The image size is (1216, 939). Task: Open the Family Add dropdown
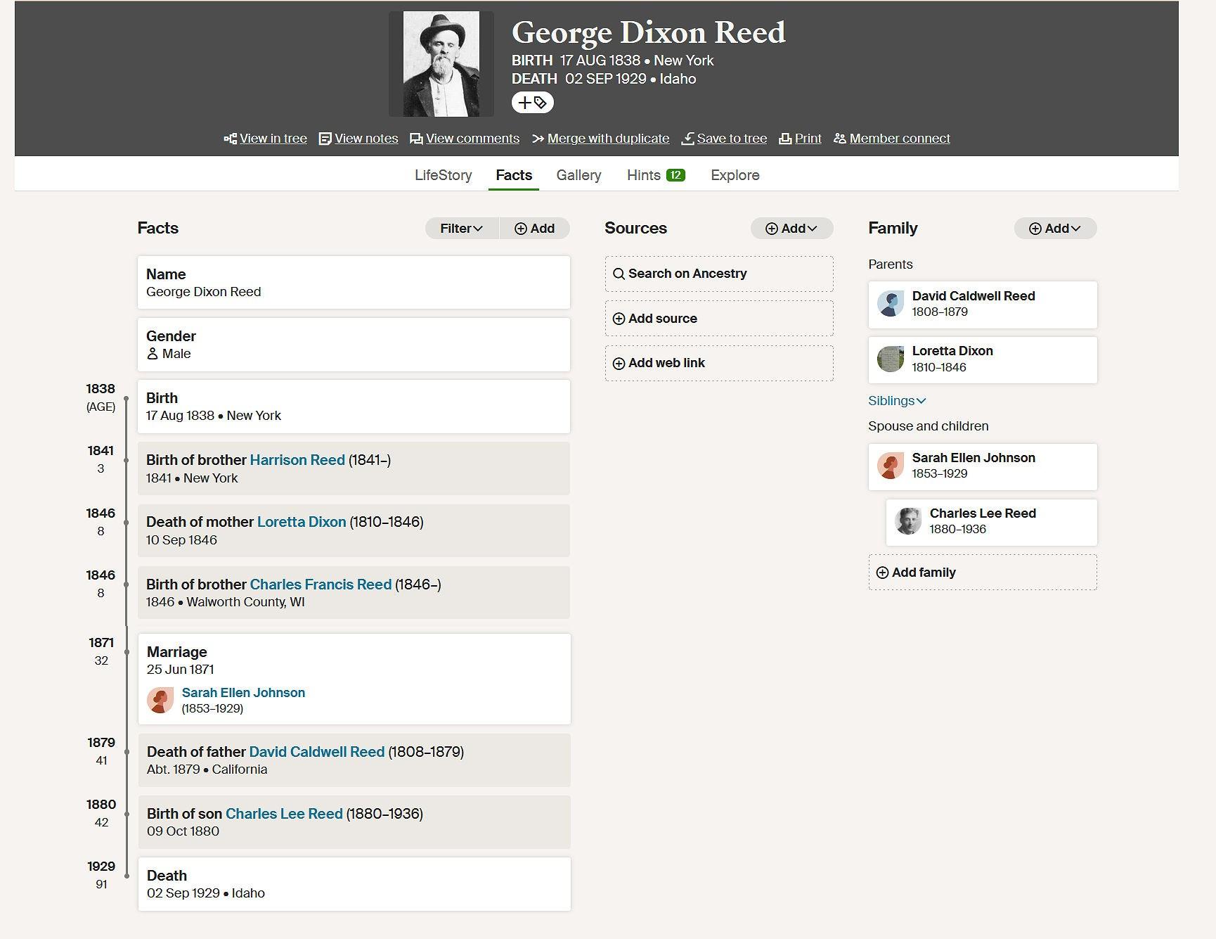click(1055, 229)
